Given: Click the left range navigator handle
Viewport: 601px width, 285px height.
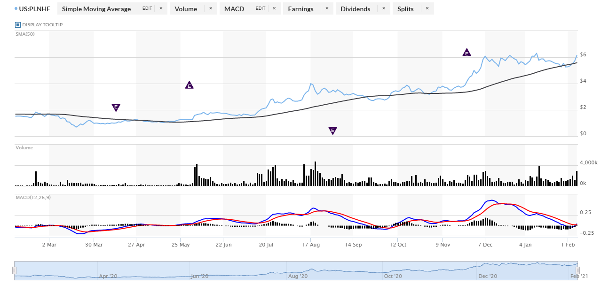Looking at the screenshot, I should point(14,270).
